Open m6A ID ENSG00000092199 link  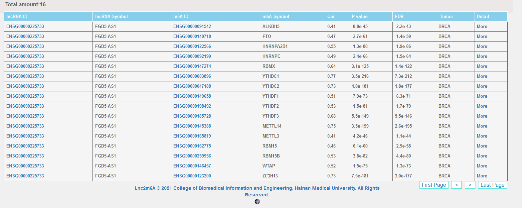(192, 56)
